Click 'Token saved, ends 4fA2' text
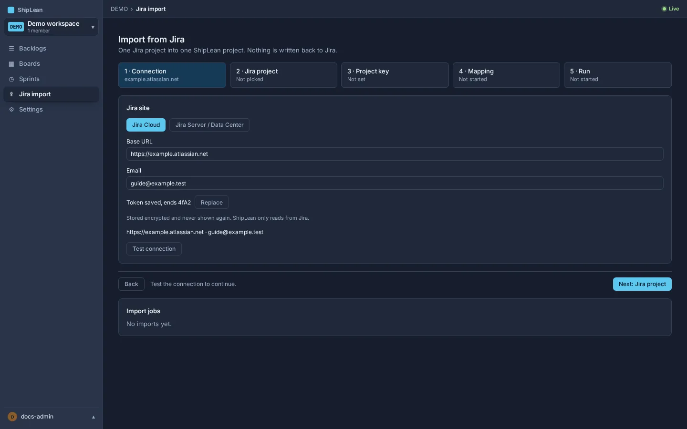The image size is (687, 429). coord(158,203)
